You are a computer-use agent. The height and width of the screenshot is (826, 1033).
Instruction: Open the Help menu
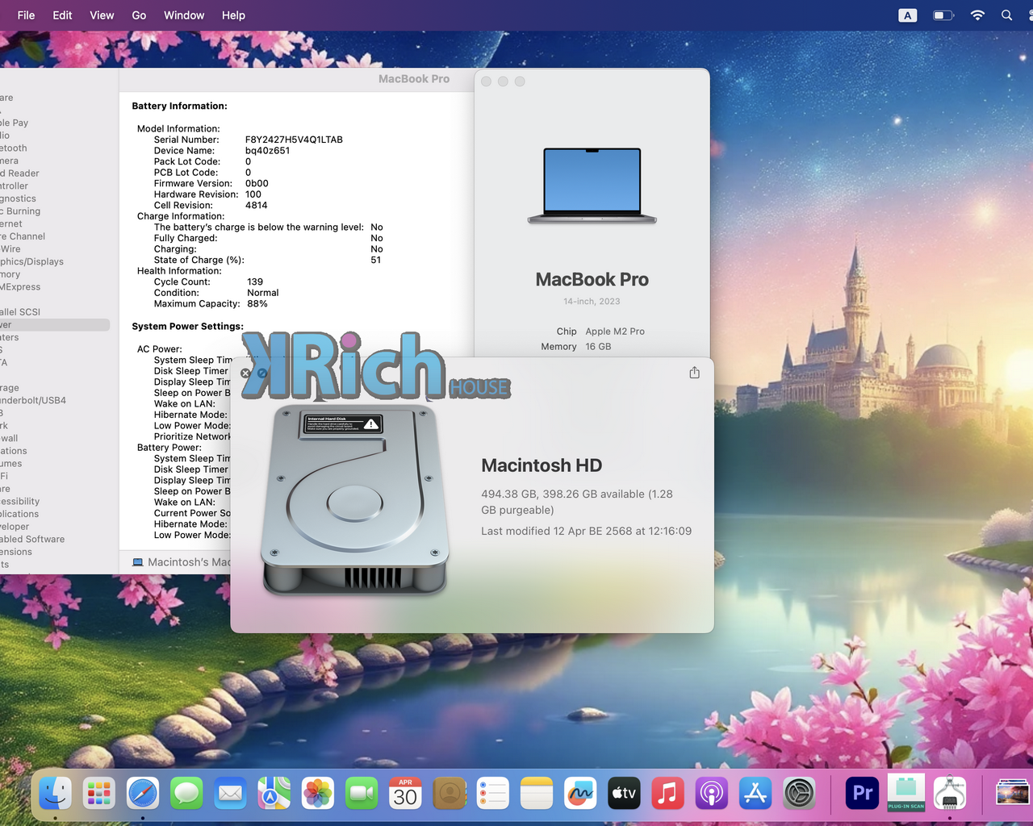(233, 15)
